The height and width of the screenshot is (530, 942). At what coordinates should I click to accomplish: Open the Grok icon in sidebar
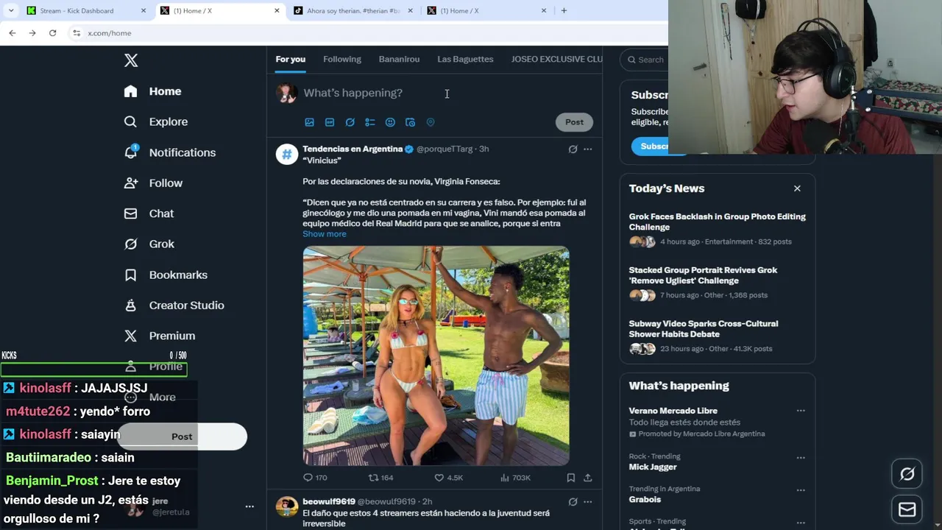pyautogui.click(x=131, y=244)
